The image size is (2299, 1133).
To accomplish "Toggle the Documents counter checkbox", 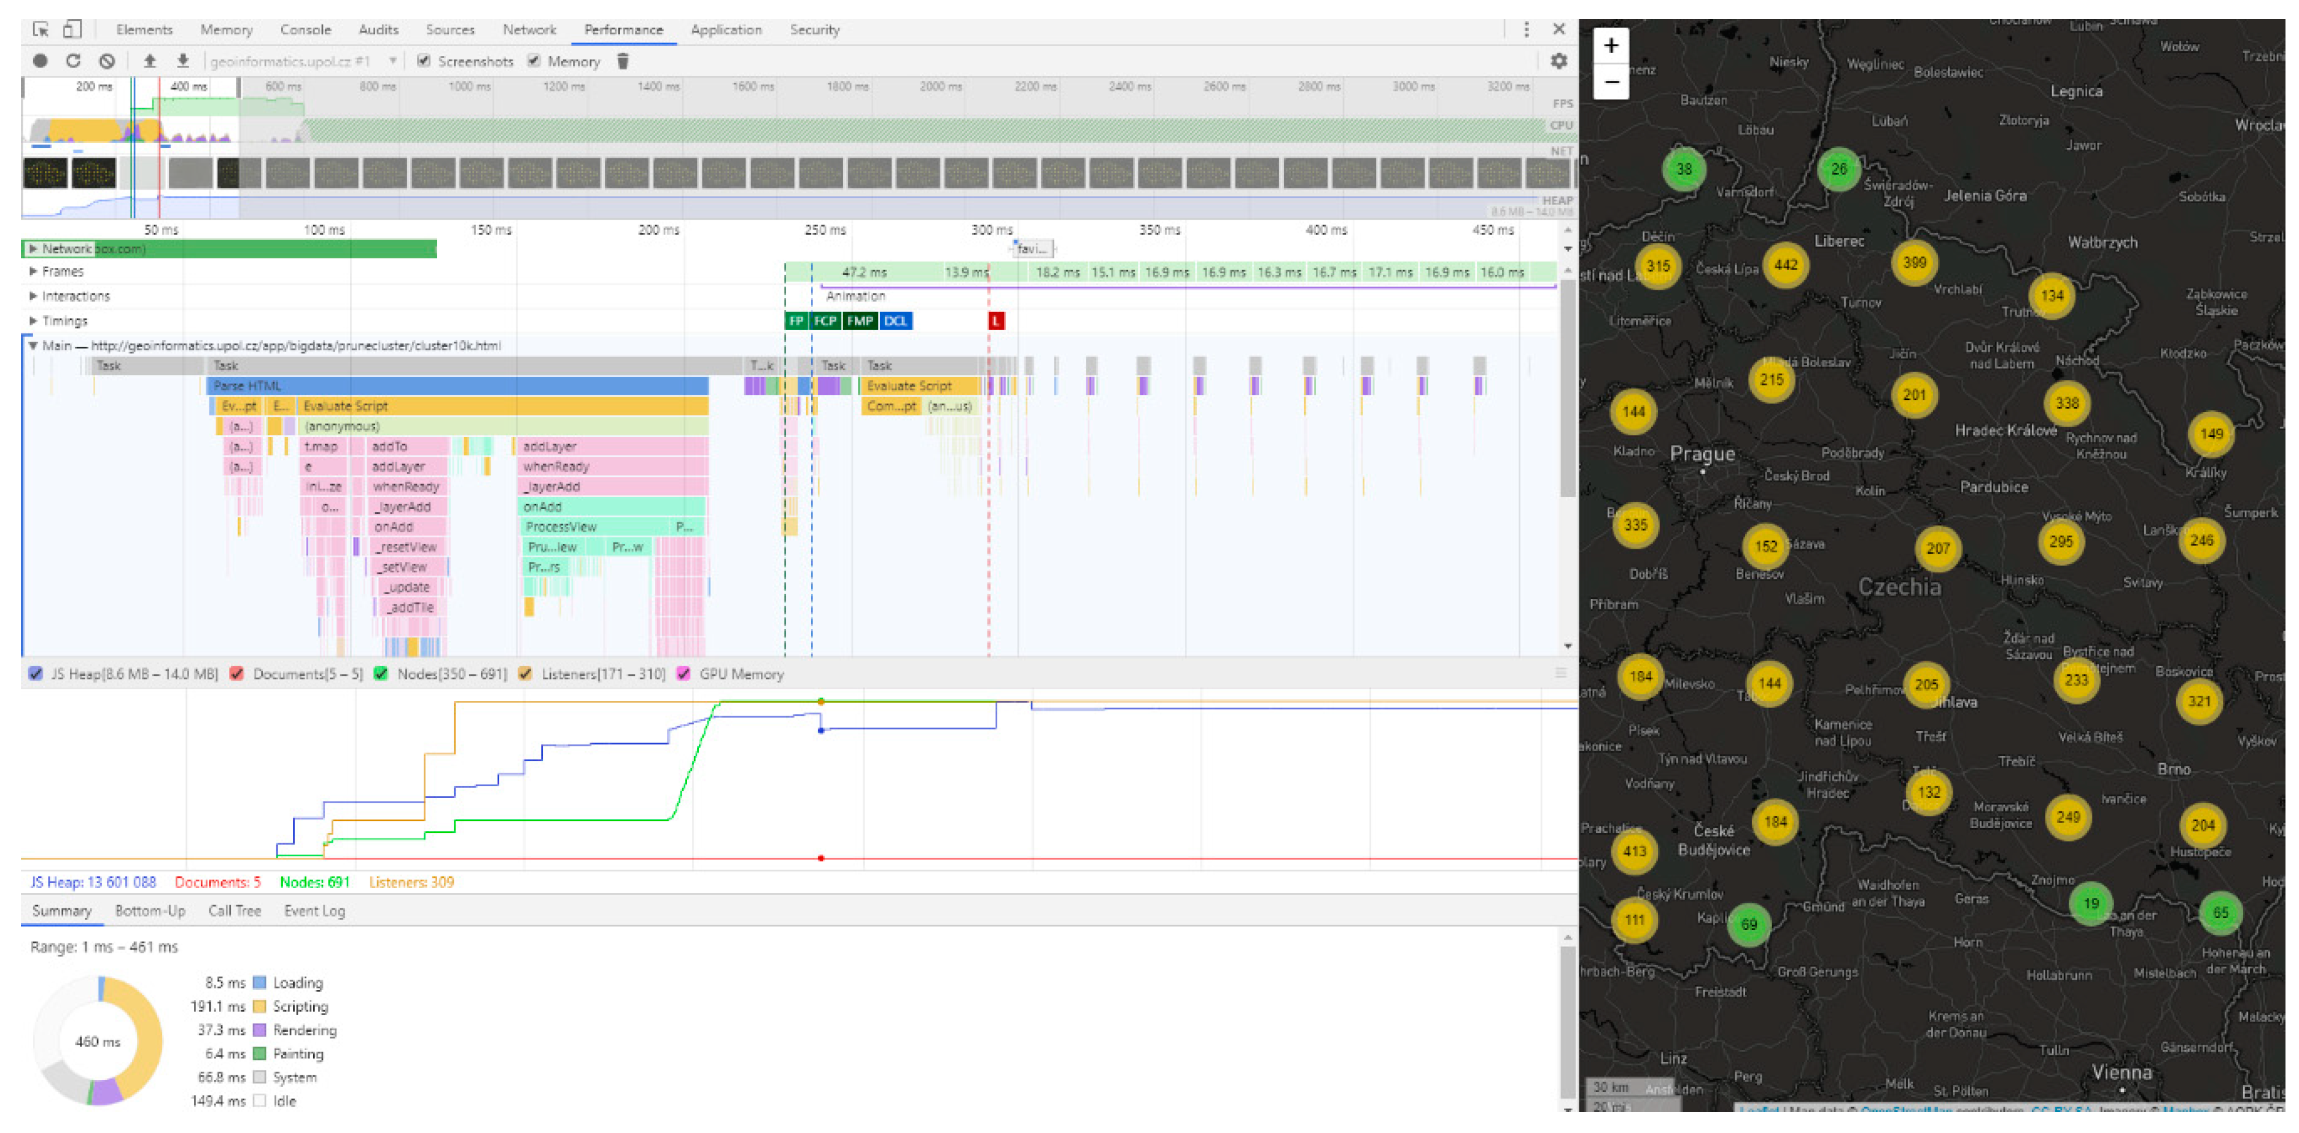I will pos(236,675).
